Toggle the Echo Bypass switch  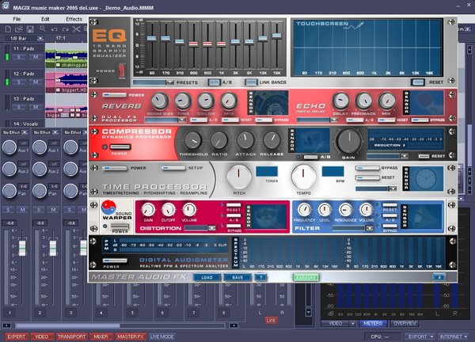[420, 120]
